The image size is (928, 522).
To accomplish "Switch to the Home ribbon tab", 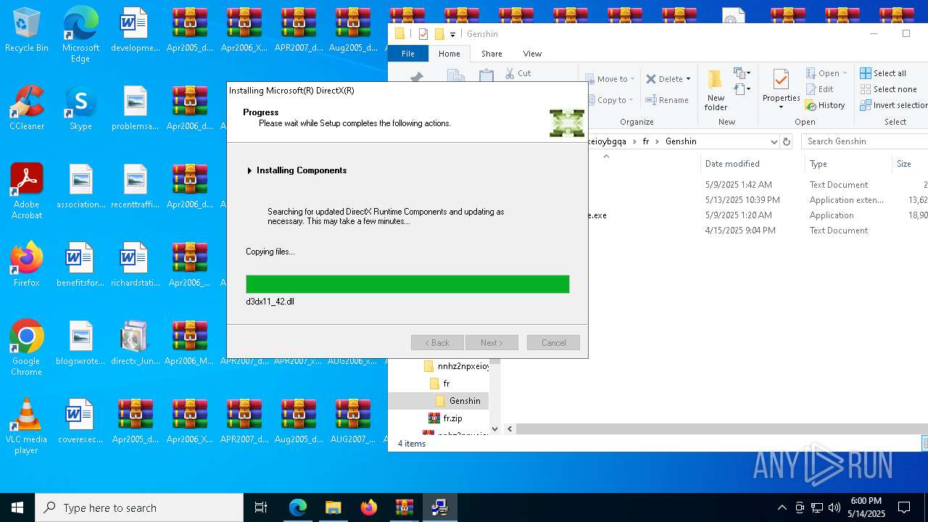I will pyautogui.click(x=449, y=54).
